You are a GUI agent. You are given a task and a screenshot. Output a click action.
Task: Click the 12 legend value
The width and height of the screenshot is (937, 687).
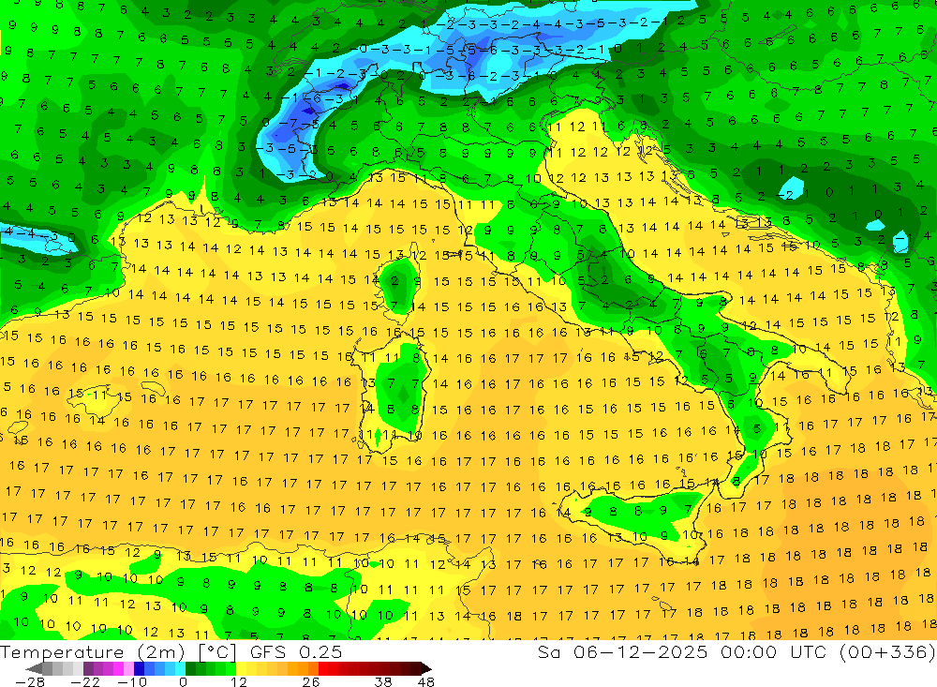pos(238,681)
